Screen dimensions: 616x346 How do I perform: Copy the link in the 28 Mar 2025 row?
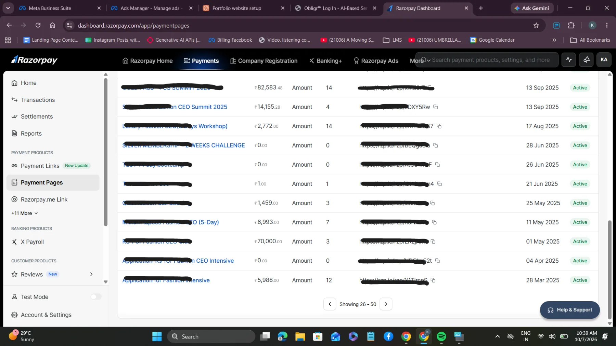433,280
